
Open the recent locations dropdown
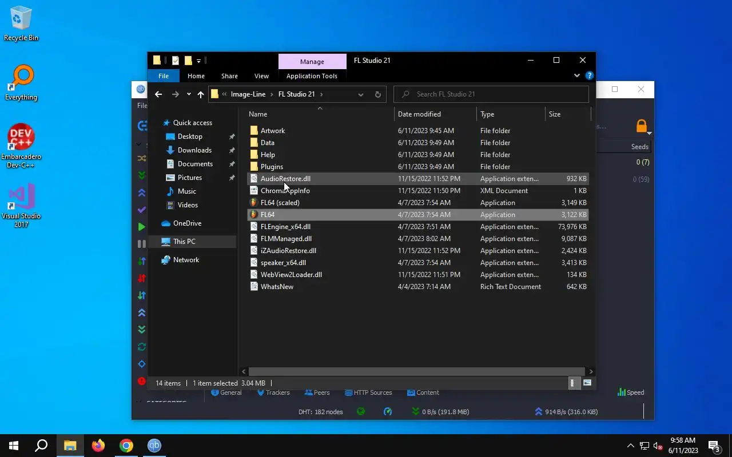tap(189, 94)
